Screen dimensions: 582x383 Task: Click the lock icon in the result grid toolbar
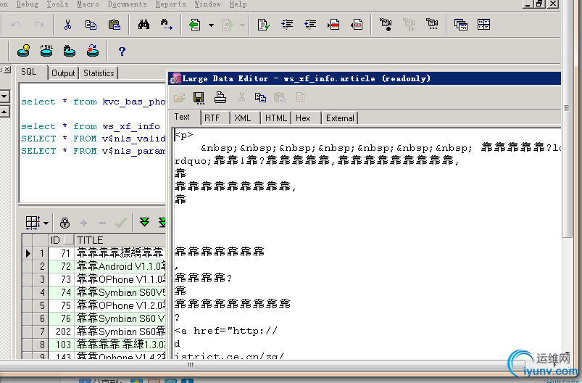point(65,223)
